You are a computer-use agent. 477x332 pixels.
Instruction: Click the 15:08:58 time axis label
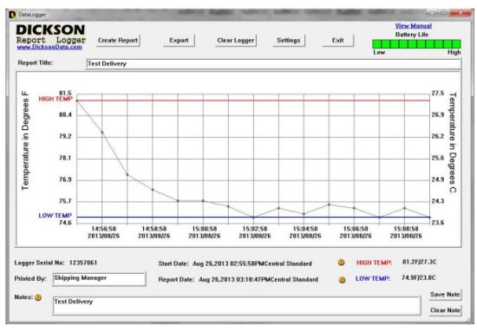click(x=406, y=229)
